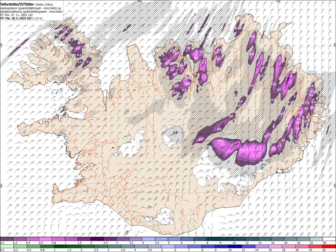
Task: Select the 2 swatch in lower rain legend
Action: 87,246
